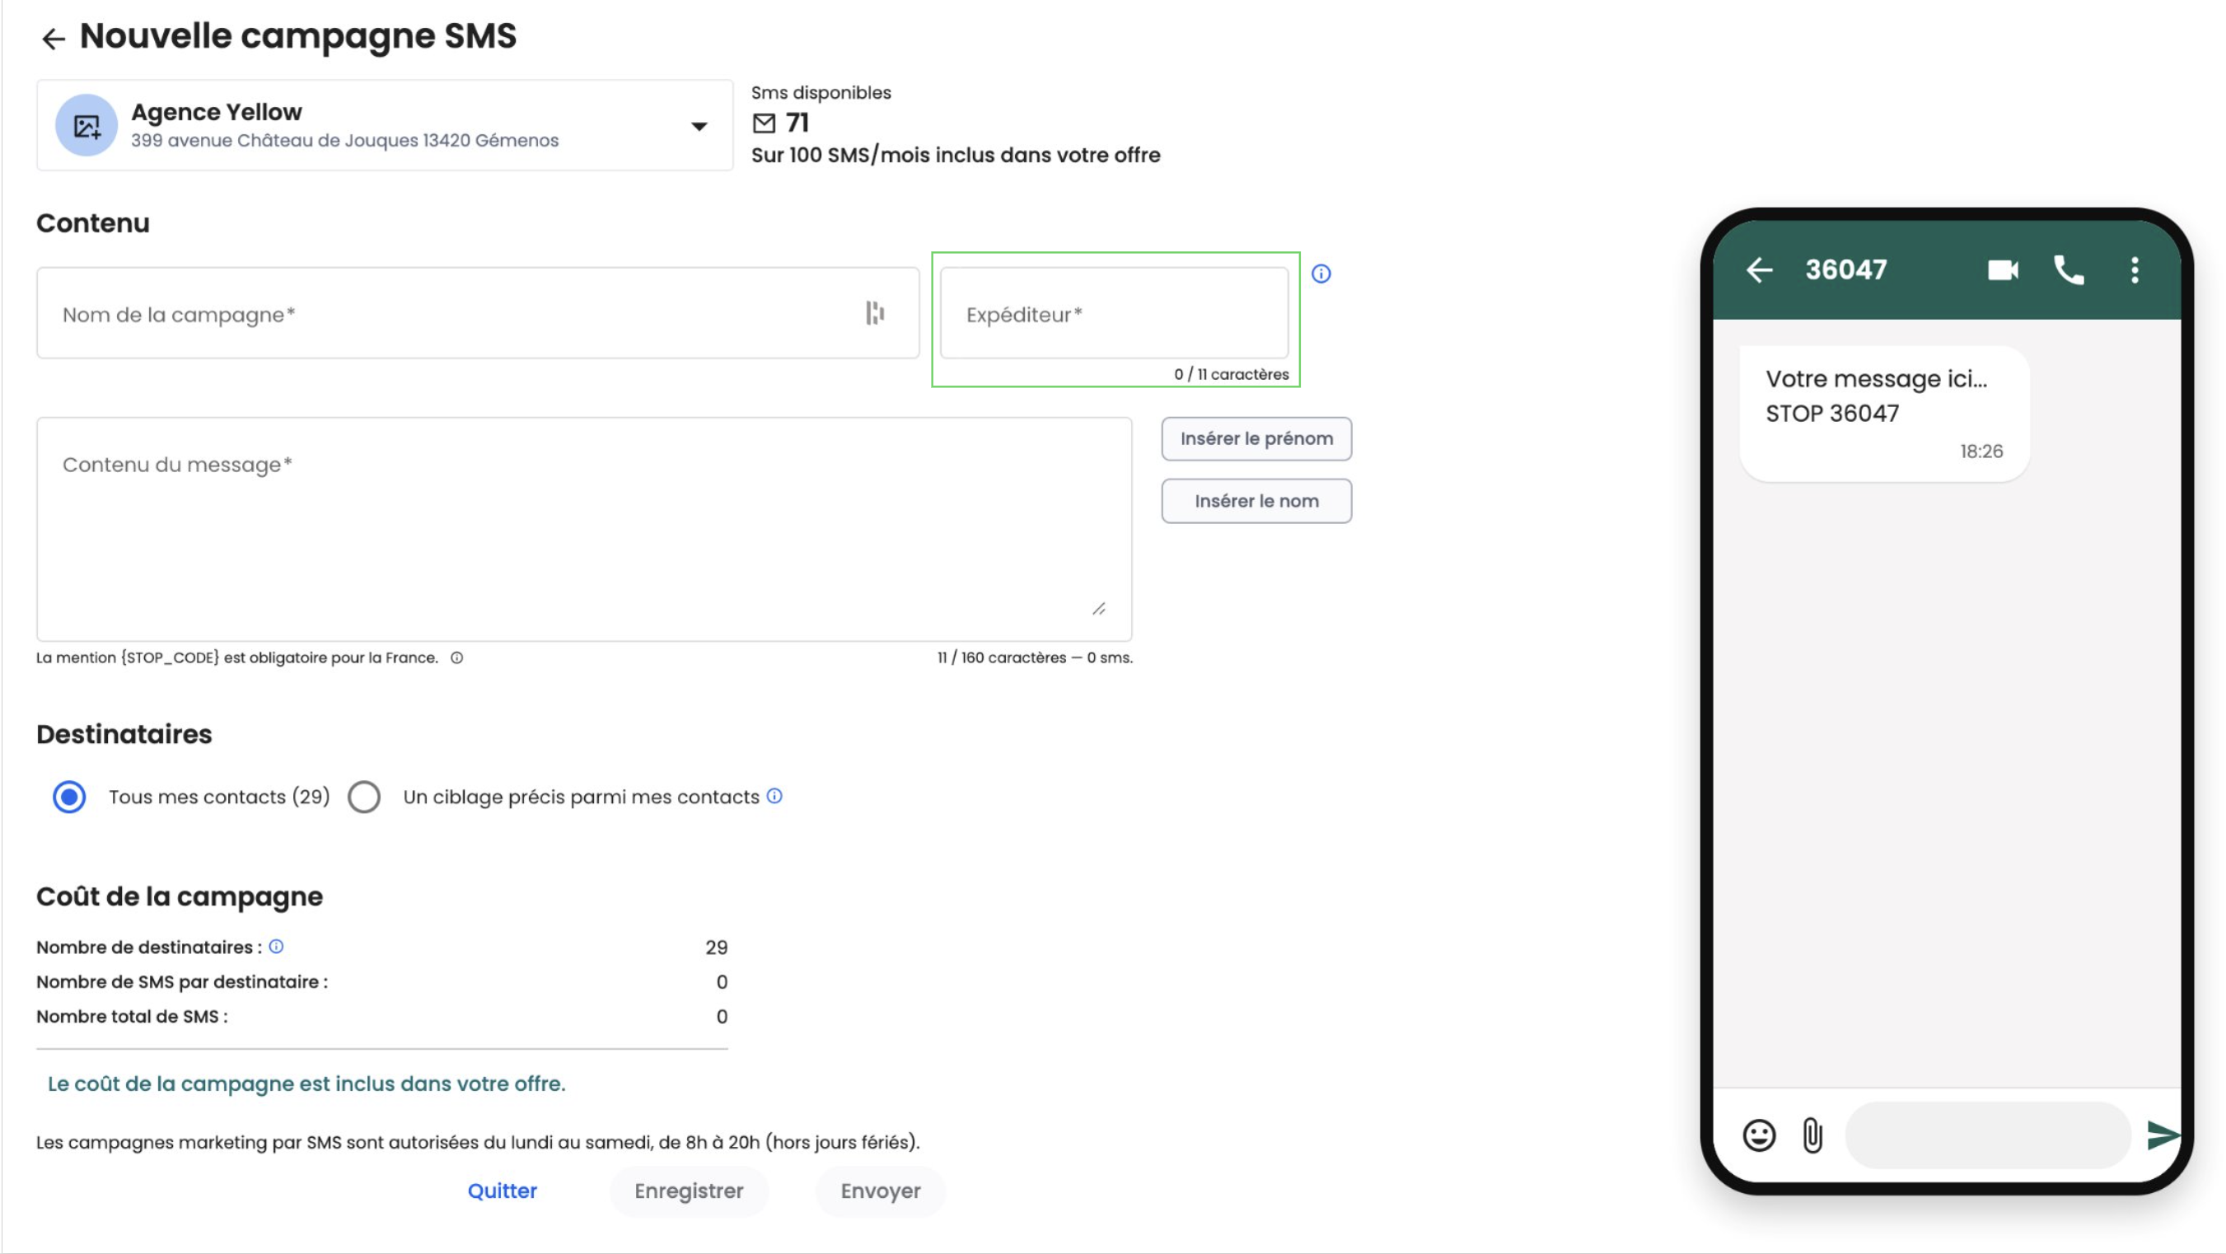Click info icon next to ciblage précis option
Image resolution: width=2226 pixels, height=1254 pixels.
pyautogui.click(x=775, y=796)
